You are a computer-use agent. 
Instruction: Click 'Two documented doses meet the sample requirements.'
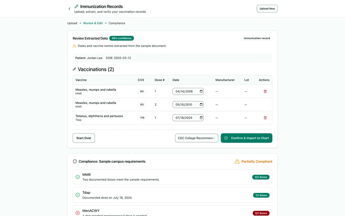[x=121, y=180]
